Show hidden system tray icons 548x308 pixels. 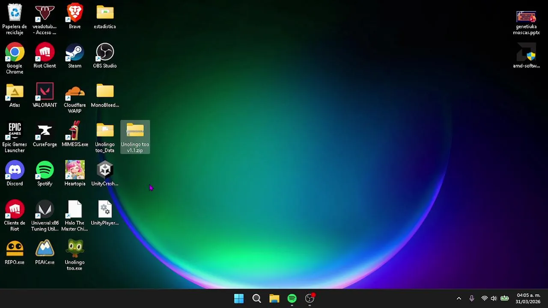(459, 299)
